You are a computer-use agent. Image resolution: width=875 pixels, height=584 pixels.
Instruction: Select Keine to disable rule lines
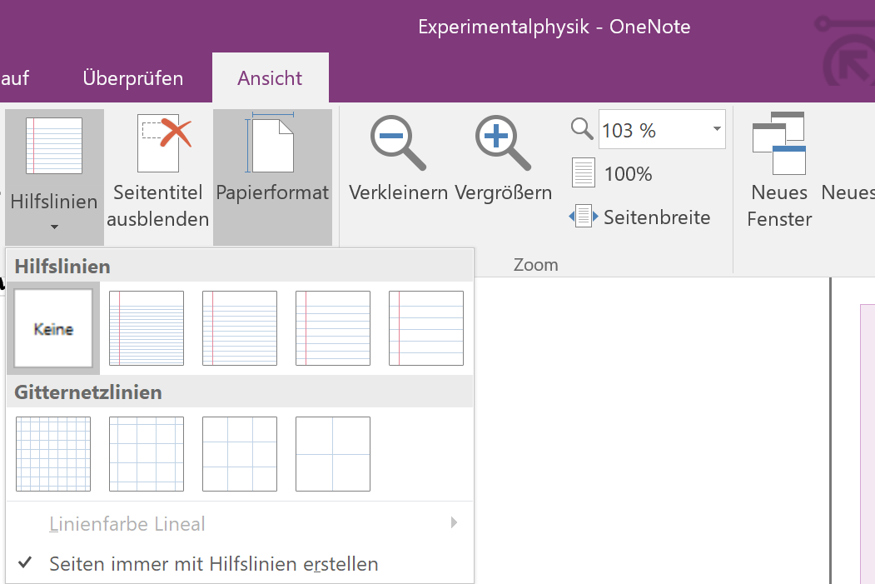(x=53, y=328)
